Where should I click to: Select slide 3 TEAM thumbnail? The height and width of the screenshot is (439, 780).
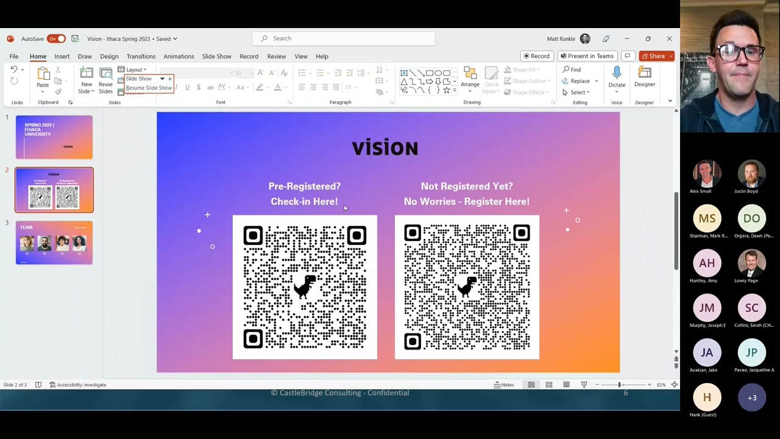coord(54,243)
